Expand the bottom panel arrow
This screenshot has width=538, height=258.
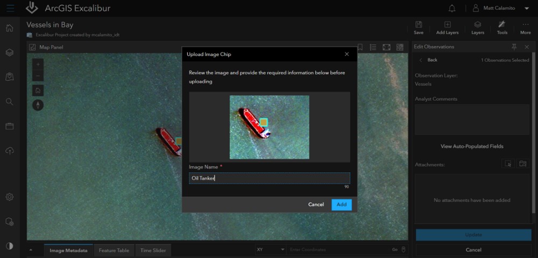pyautogui.click(x=32, y=250)
